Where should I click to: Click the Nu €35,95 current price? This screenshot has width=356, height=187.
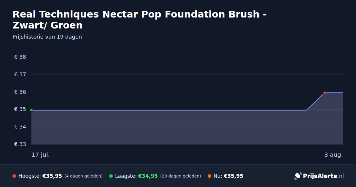coord(233,176)
